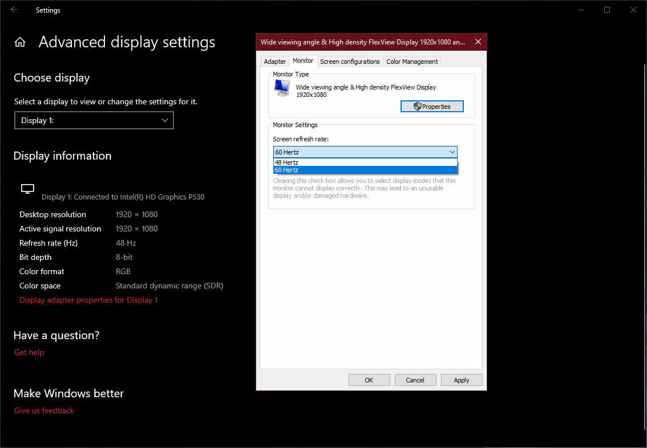
Task: Close the FlexView Display properties dialog
Action: (x=478, y=42)
